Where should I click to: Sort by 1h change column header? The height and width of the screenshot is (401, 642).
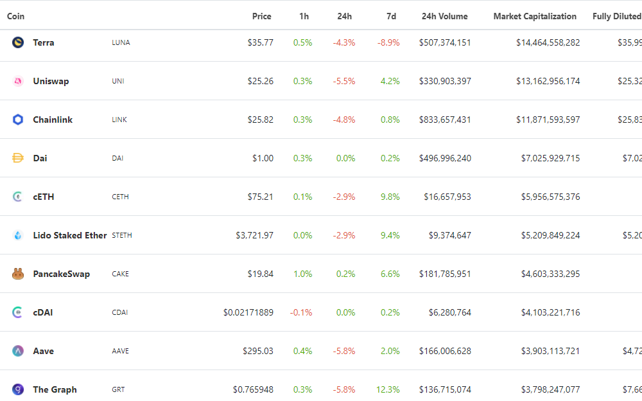[x=304, y=17]
